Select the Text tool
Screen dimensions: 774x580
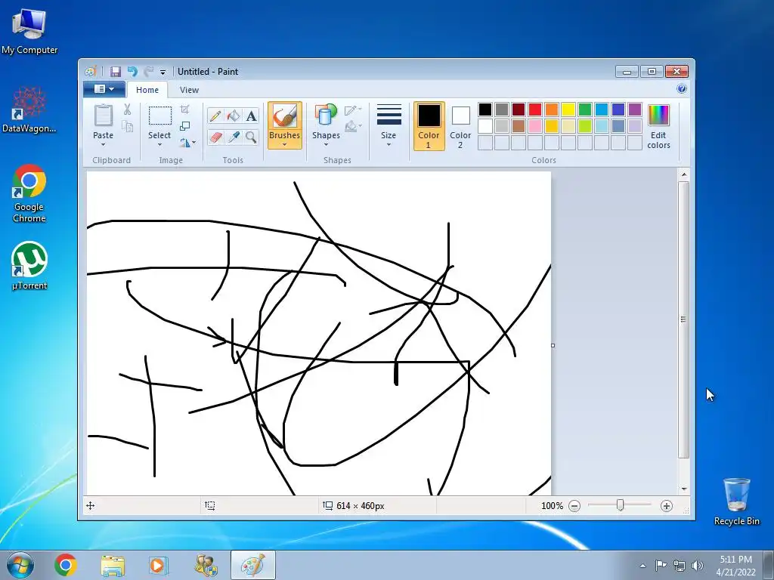pyautogui.click(x=251, y=116)
